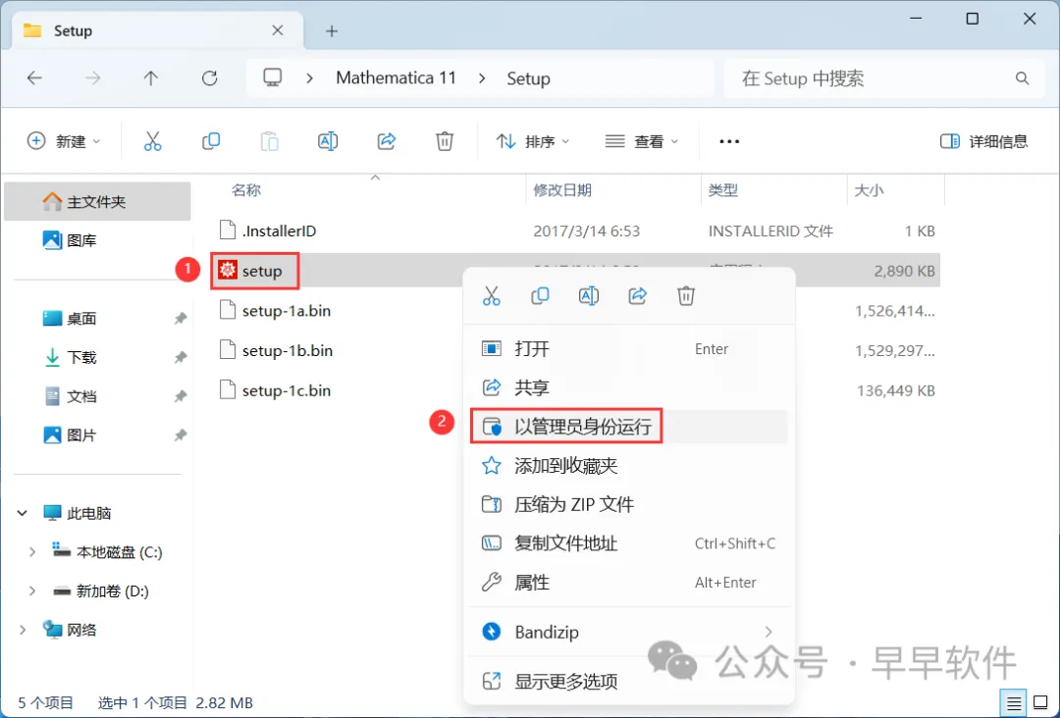Choose 打开 from context menu
This screenshot has width=1060, height=718.
[629, 349]
